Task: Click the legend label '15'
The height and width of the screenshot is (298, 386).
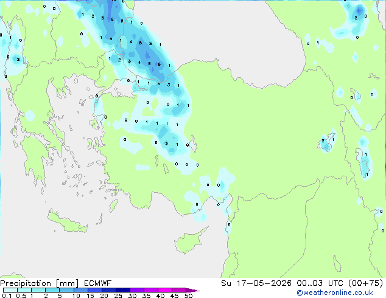Action: coord(90,296)
